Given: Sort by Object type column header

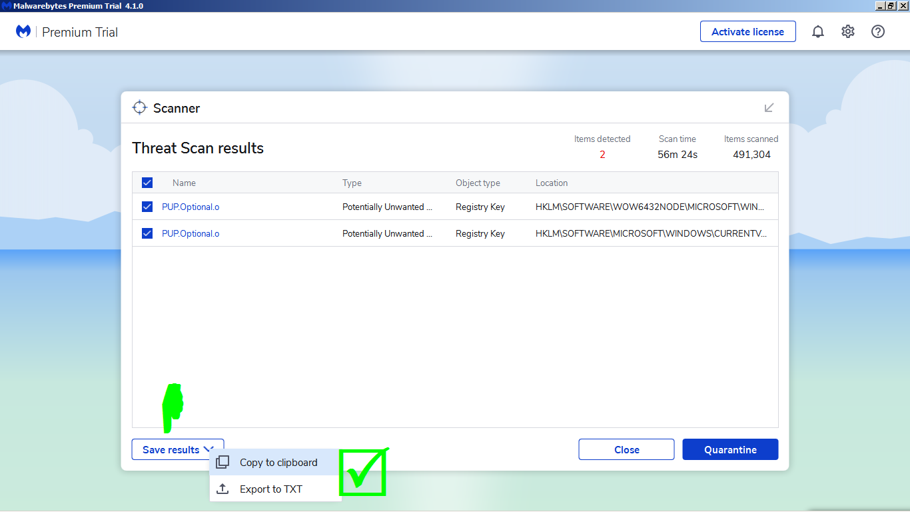Looking at the screenshot, I should point(478,183).
